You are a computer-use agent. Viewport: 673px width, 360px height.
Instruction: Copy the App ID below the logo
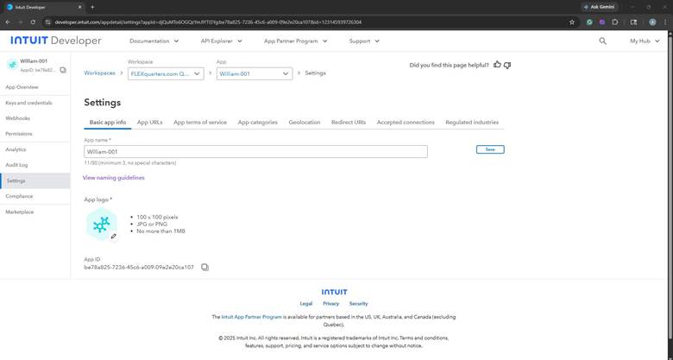click(204, 268)
